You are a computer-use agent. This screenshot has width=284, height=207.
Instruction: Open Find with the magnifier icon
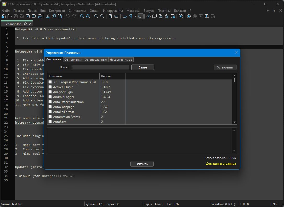[x=82, y=16]
